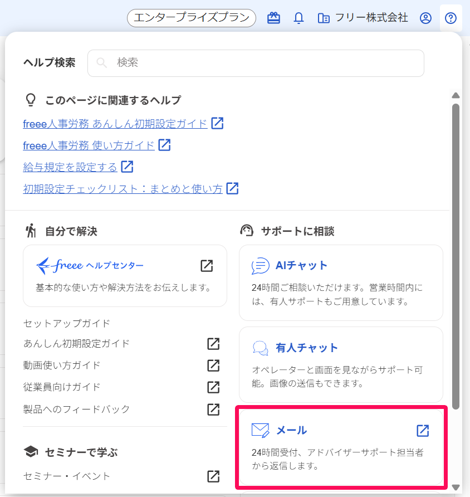Image resolution: width=470 pixels, height=497 pixels.
Task: Click 自分で解決 heading
Action: tap(71, 231)
